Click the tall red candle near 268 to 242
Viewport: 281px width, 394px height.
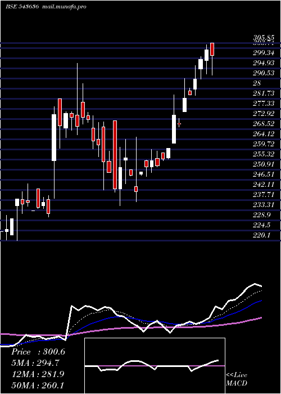[115, 155]
